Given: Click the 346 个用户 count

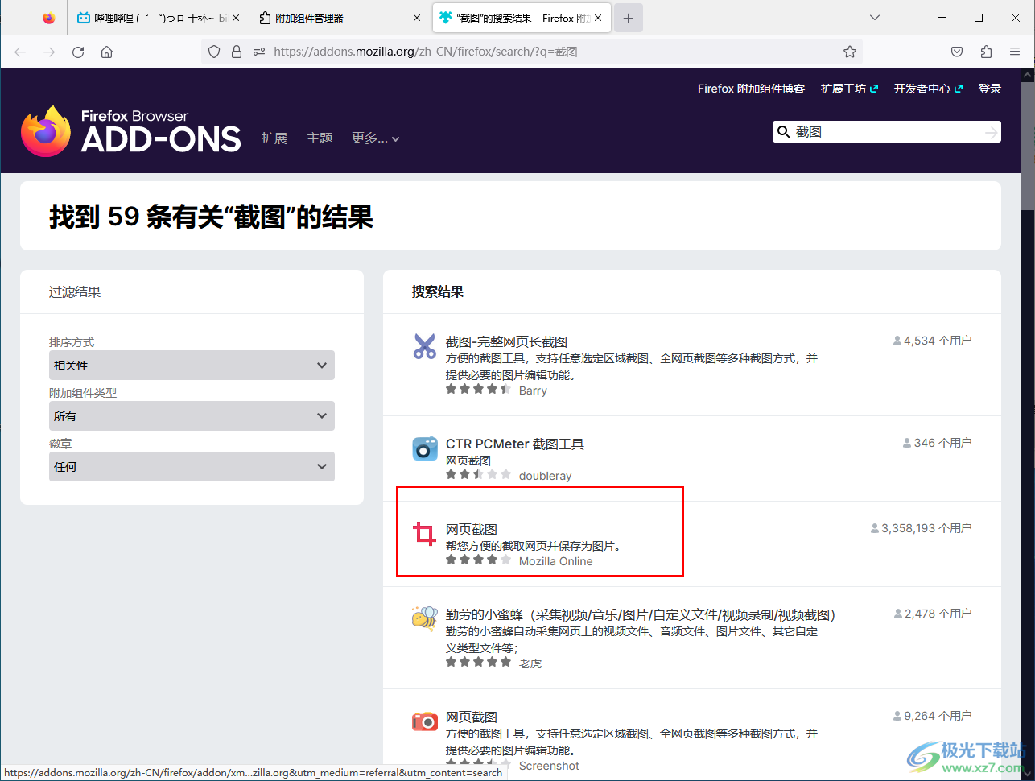Looking at the screenshot, I should 938,443.
